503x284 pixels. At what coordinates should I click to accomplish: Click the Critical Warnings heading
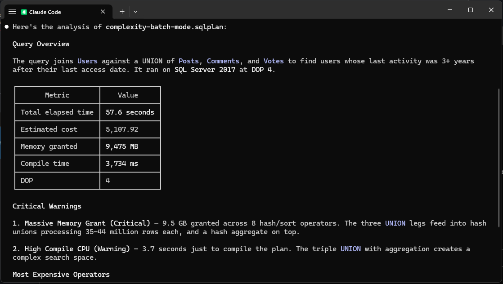[x=47, y=206]
